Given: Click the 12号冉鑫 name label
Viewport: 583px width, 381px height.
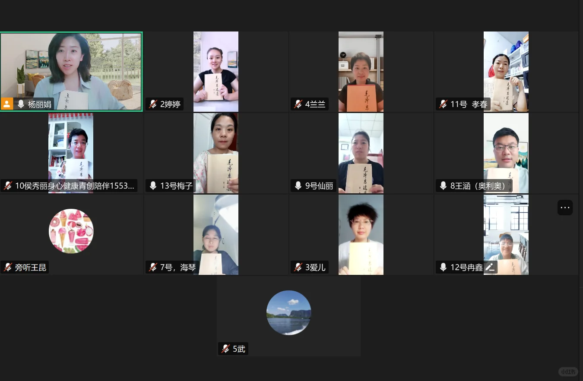Looking at the screenshot, I should click(x=466, y=267).
